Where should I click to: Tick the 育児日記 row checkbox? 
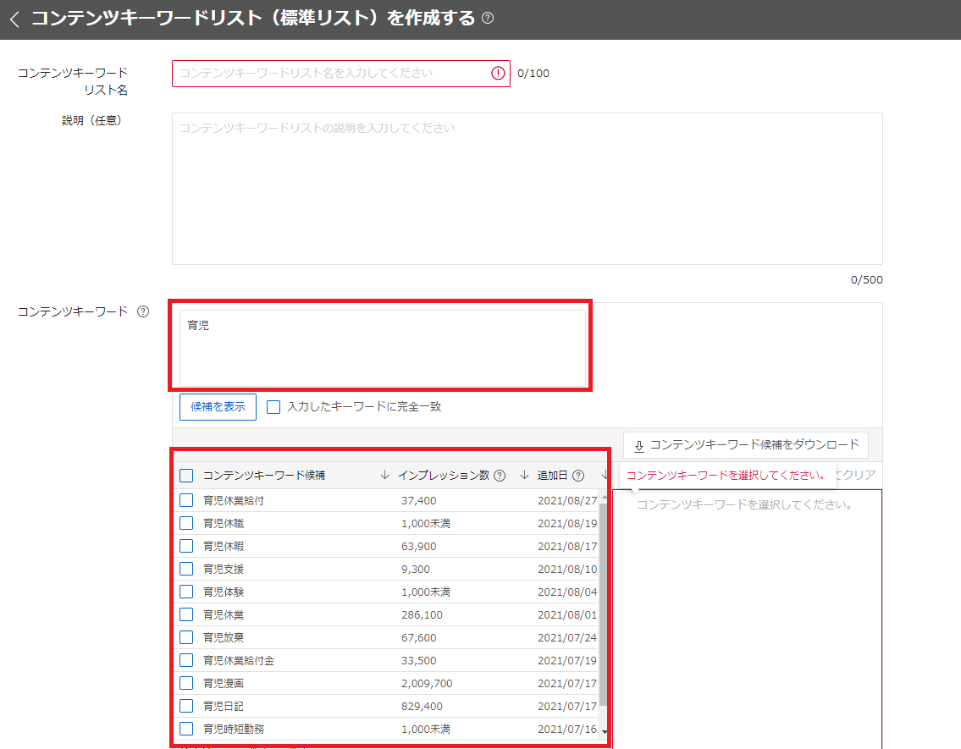[186, 706]
